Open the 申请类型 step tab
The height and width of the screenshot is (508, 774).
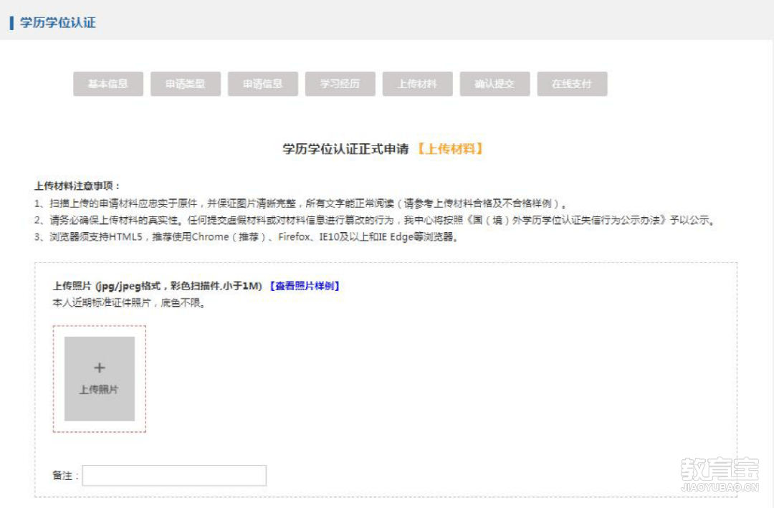186,84
